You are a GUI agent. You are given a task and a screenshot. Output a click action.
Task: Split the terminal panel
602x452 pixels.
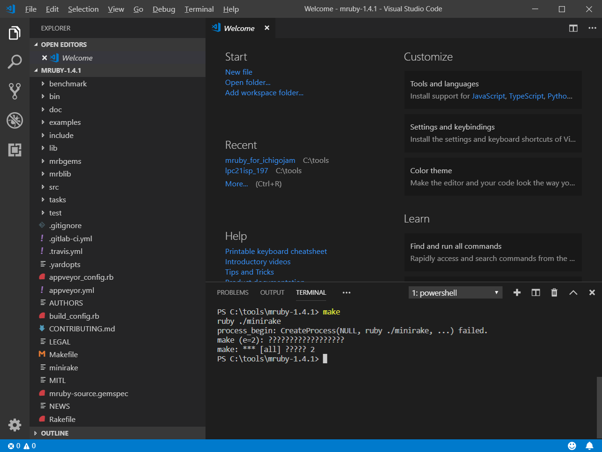(x=535, y=292)
